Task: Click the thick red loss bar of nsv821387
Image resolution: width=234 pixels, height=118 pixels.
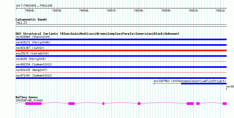Action: pos(121,50)
